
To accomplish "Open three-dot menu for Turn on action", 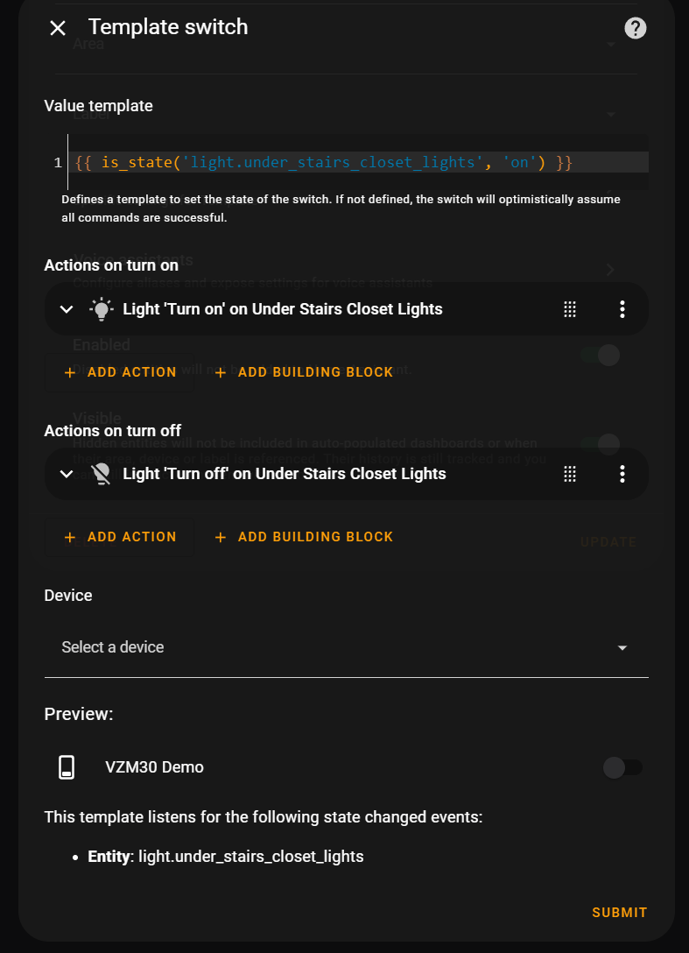I will [622, 309].
